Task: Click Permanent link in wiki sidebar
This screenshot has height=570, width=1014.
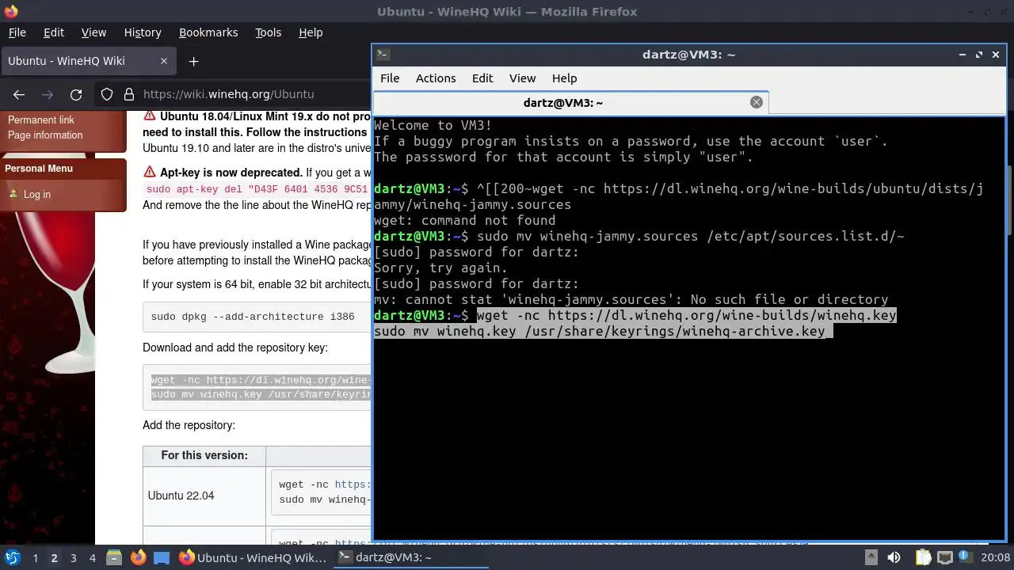Action: pyautogui.click(x=41, y=120)
